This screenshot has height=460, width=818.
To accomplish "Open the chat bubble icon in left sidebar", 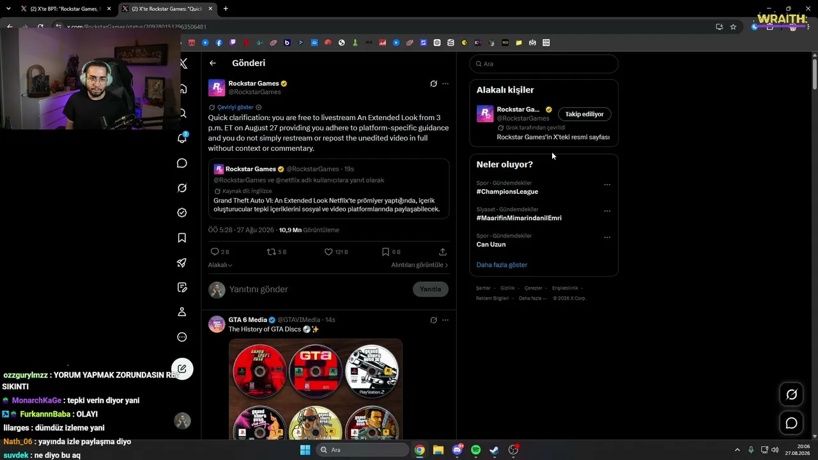I will (x=182, y=164).
